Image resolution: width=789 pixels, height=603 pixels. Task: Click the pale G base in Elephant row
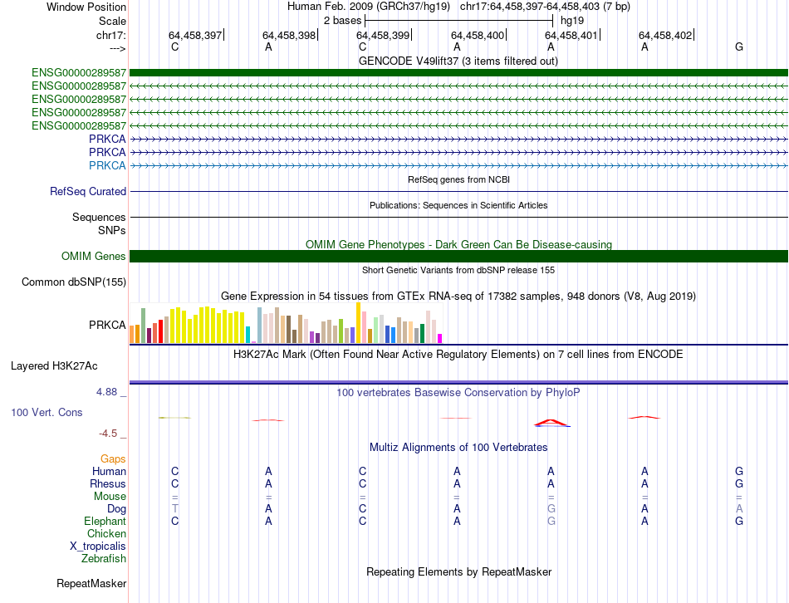coord(551,522)
